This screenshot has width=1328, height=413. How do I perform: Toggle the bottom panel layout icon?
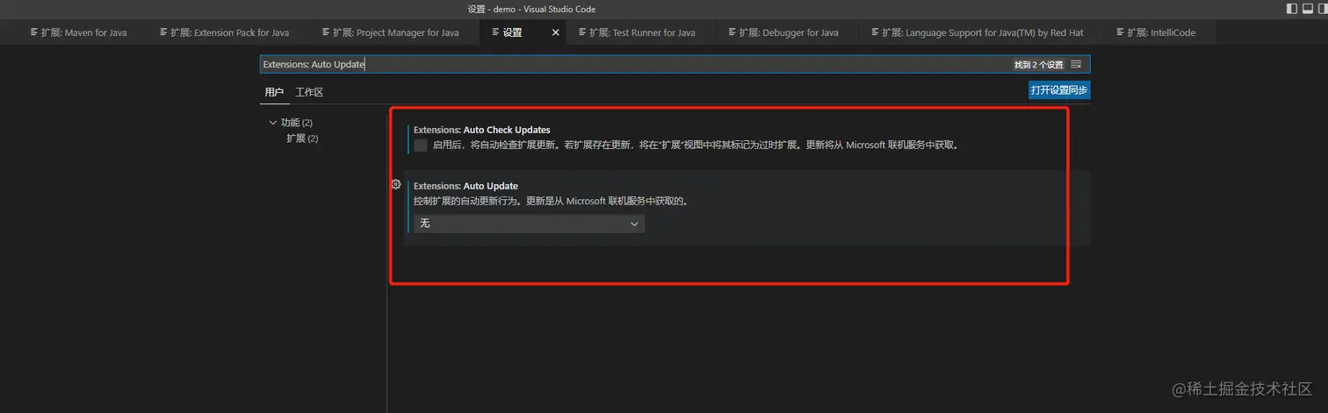1308,9
